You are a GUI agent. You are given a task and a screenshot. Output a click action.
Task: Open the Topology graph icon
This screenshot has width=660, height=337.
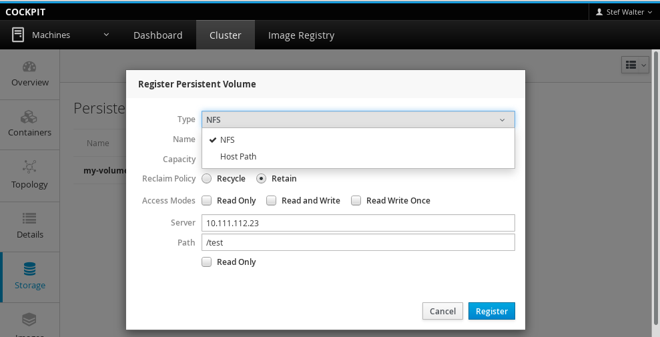[29, 167]
